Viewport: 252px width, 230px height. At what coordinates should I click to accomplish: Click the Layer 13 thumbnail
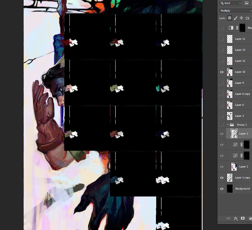coord(230,50)
